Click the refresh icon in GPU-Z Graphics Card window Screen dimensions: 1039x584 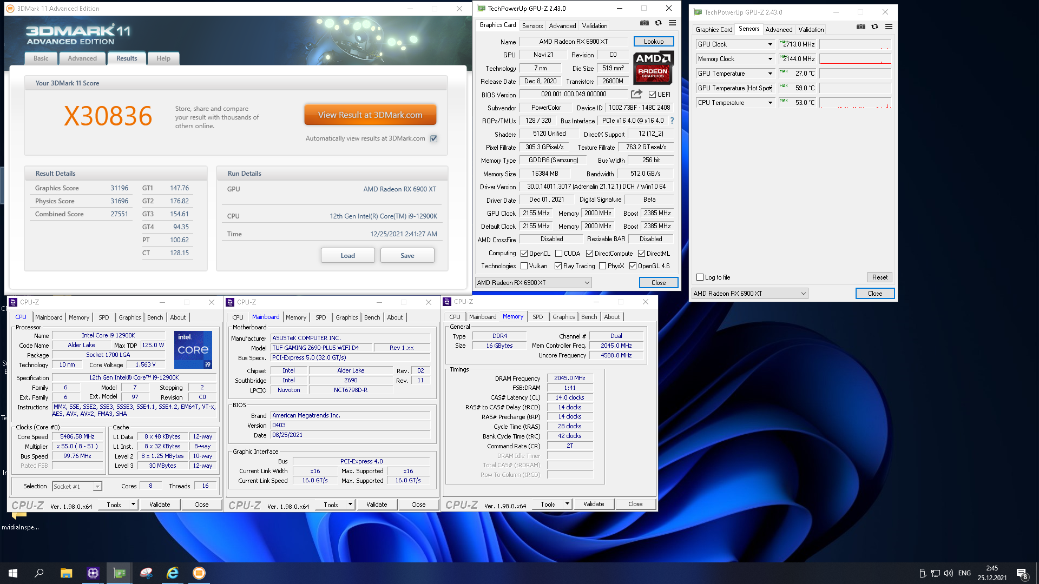click(658, 23)
